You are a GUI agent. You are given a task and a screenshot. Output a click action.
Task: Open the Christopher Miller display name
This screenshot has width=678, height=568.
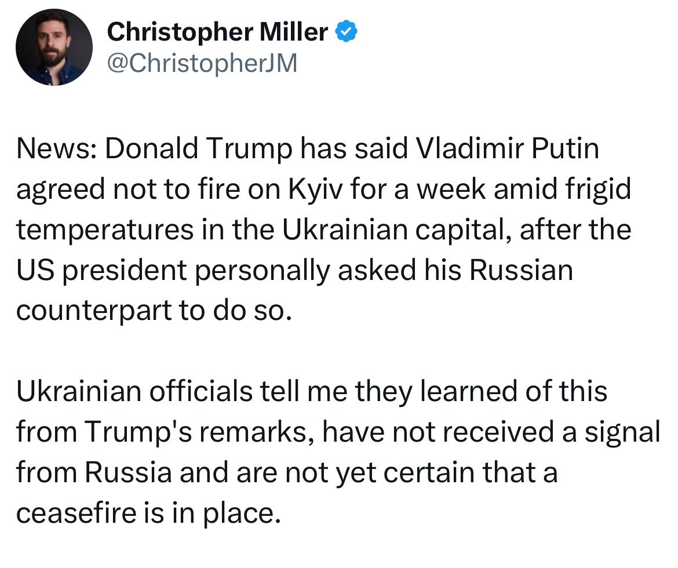(x=217, y=31)
